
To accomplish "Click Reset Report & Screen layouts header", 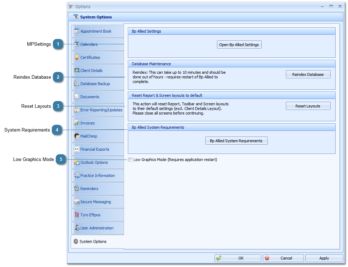I will tap(232, 95).
